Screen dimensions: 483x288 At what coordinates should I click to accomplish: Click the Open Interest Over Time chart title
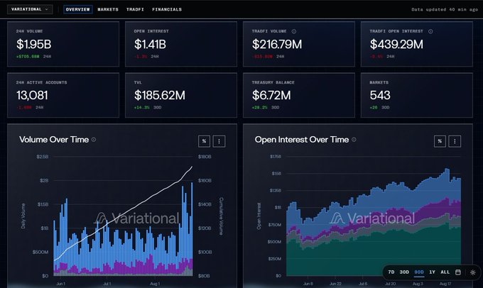pyautogui.click(x=302, y=140)
